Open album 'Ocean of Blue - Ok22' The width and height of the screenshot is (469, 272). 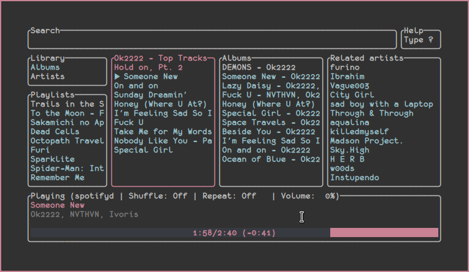(x=271, y=159)
